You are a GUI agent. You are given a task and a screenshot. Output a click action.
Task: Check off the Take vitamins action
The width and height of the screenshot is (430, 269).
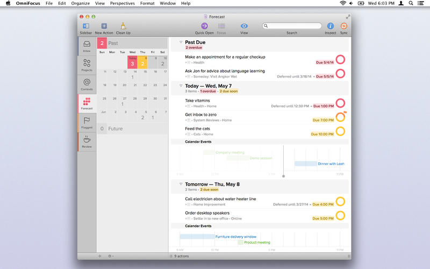(340, 103)
